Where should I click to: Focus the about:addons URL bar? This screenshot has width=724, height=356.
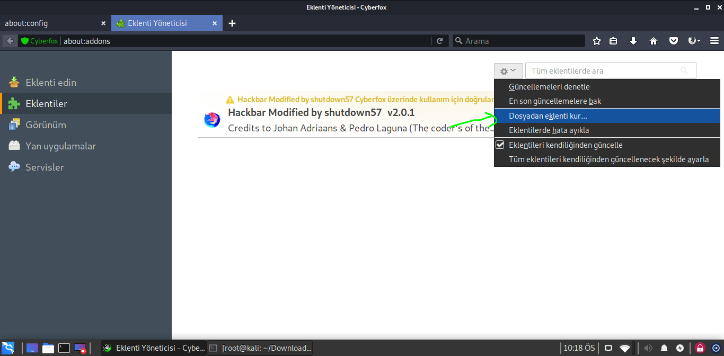pyautogui.click(x=246, y=41)
